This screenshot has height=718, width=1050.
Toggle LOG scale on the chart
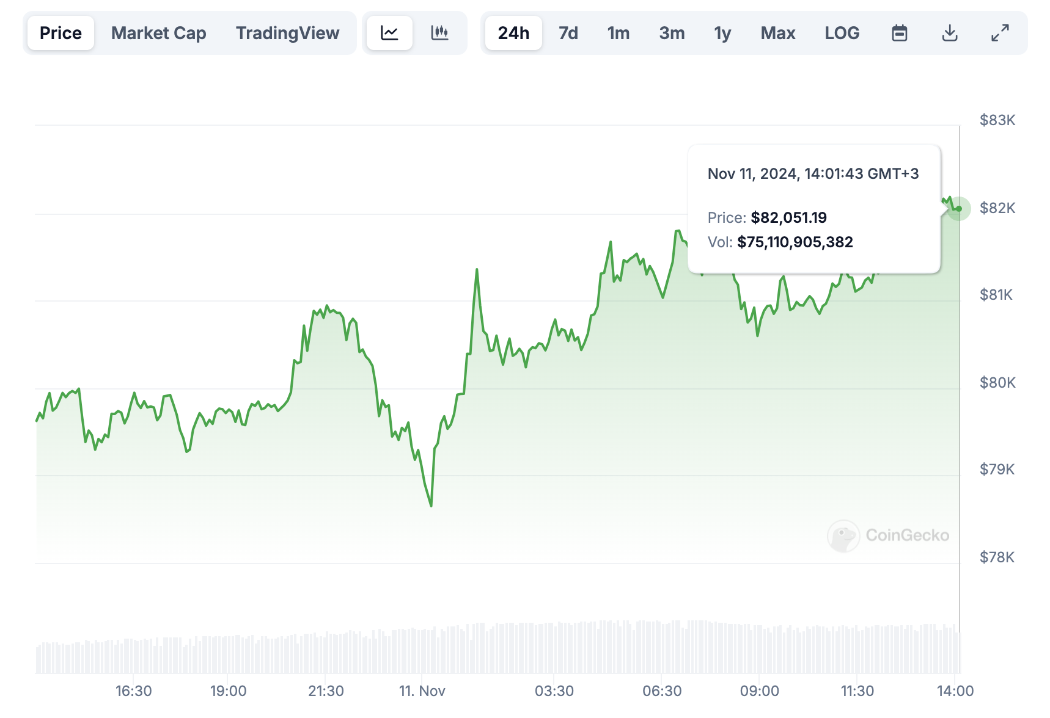coord(842,33)
